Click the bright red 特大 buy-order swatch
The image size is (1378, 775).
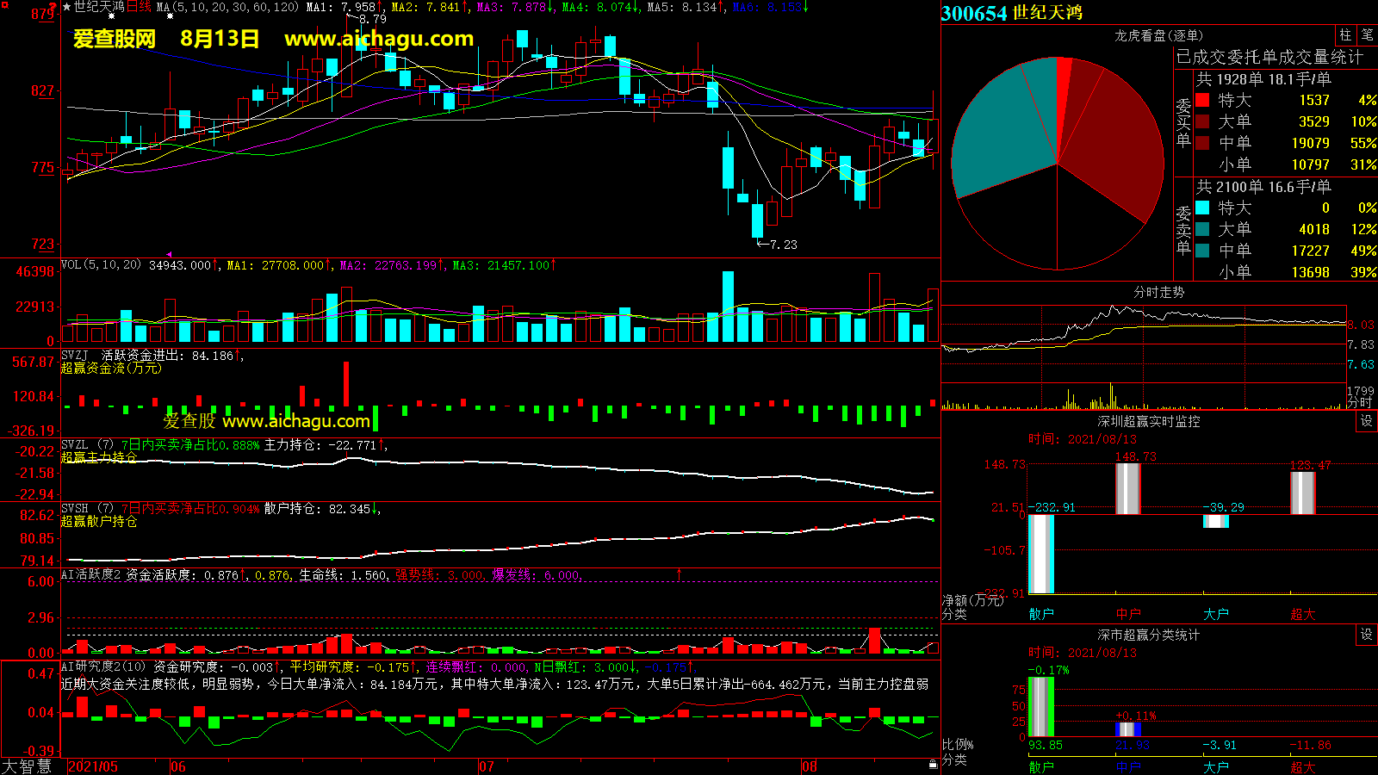[1202, 100]
